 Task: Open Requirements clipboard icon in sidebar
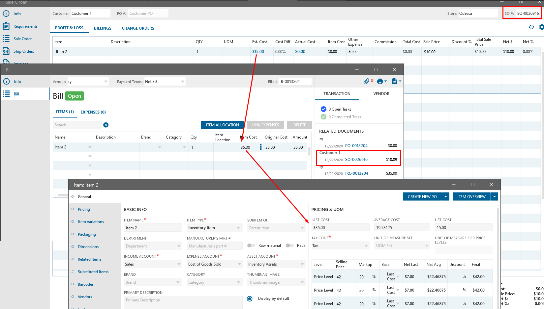point(6,26)
